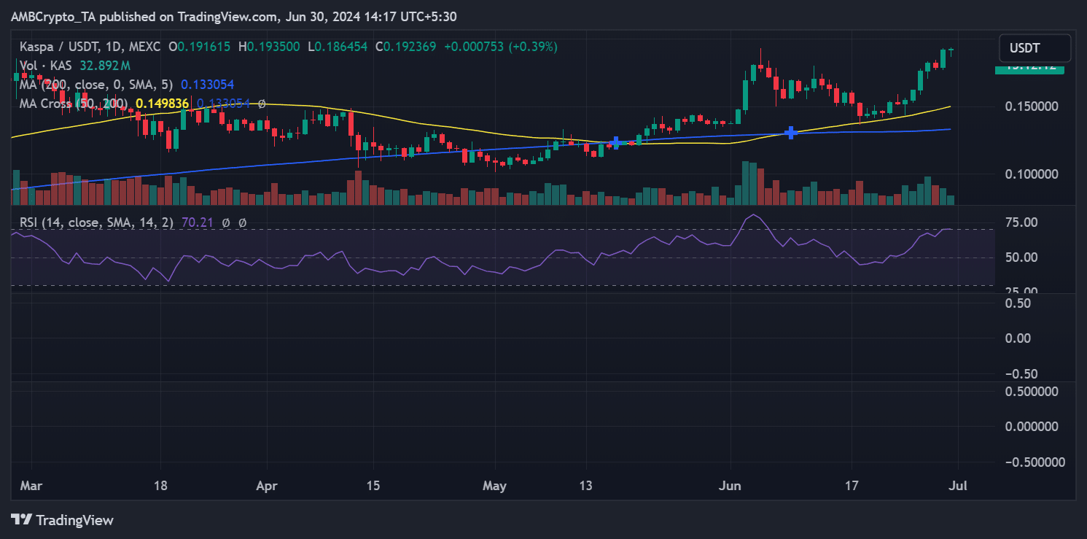Viewport: 1087px width, 539px height.
Task: Click the blue MA cross marker in June
Action: click(790, 133)
